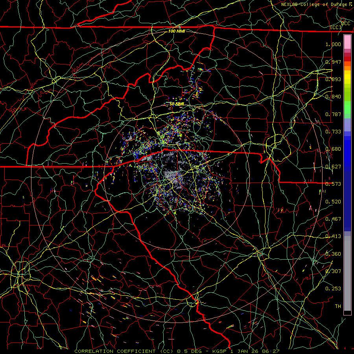
Task: Click the 0.627 scale value
Action: (x=333, y=167)
